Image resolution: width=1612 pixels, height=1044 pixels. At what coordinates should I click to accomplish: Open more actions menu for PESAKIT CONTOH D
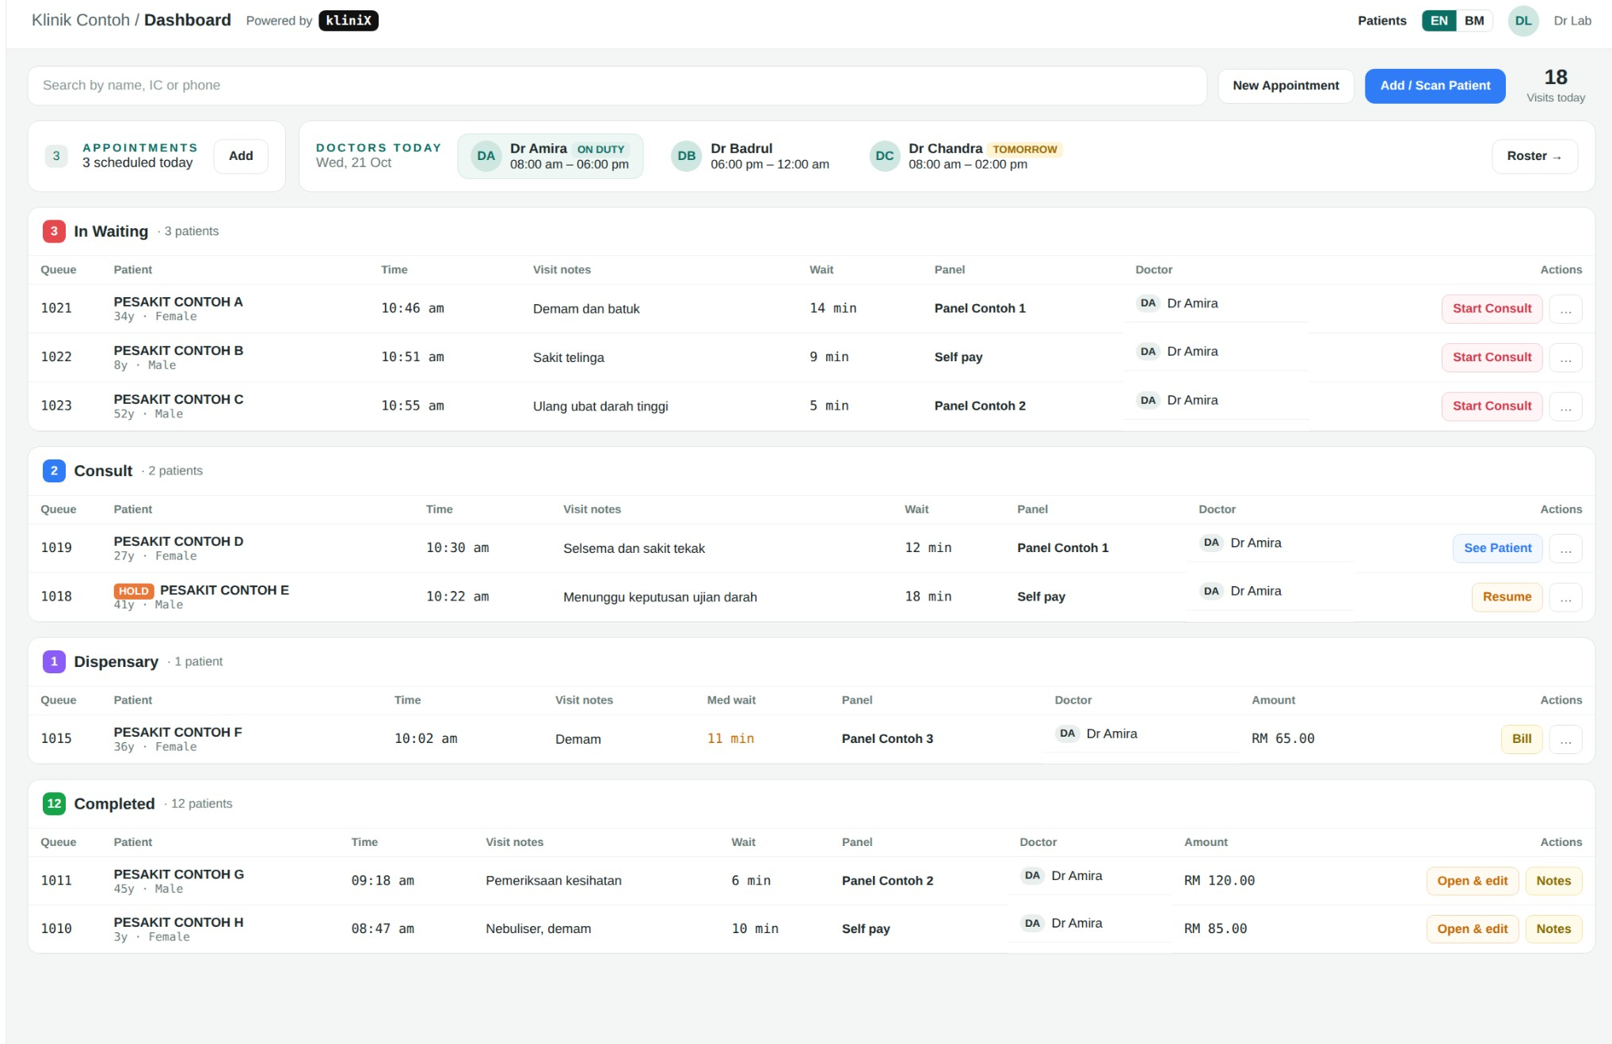tap(1565, 548)
